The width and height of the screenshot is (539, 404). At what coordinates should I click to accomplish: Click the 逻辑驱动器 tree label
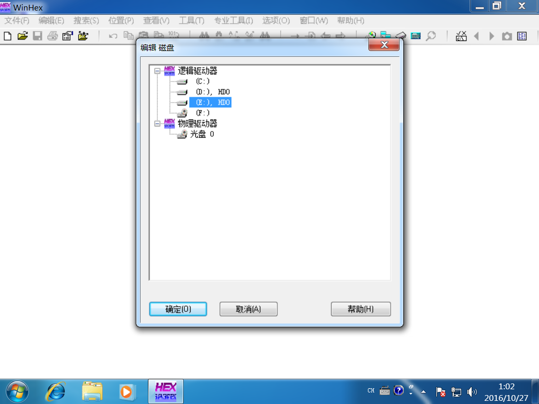pyautogui.click(x=197, y=71)
